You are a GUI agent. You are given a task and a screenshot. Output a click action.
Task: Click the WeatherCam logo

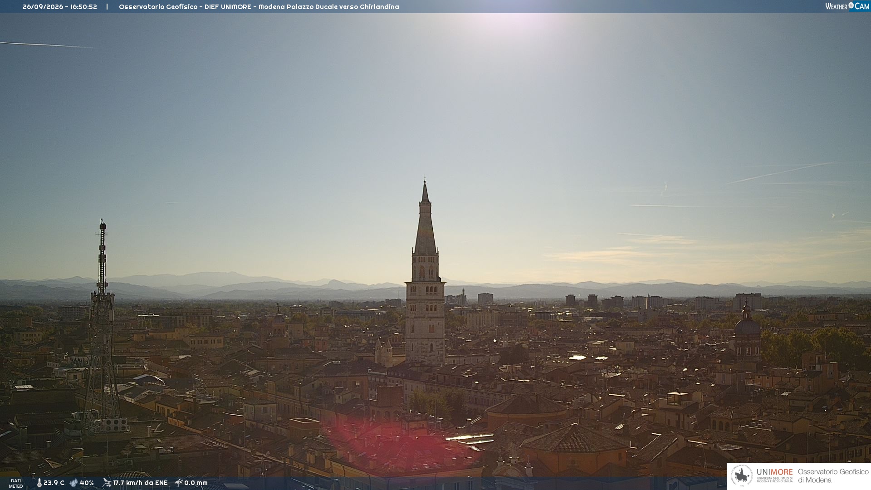point(847,6)
